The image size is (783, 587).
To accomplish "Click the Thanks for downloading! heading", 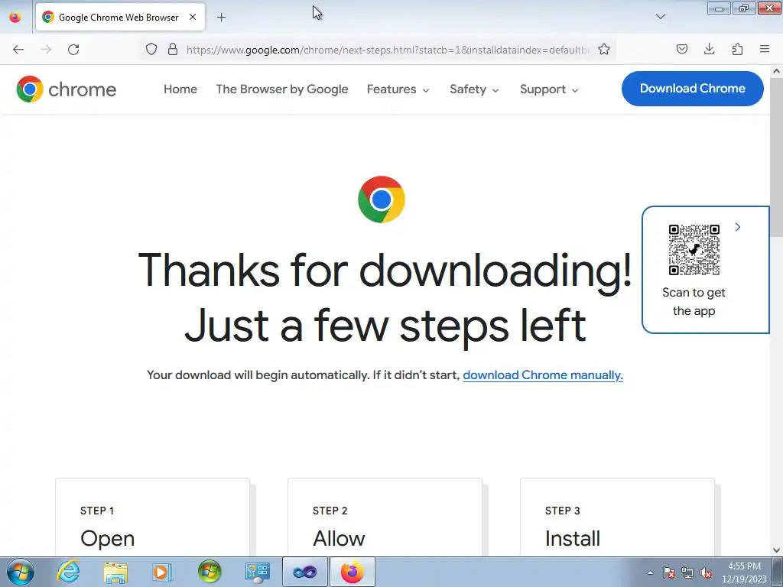I will click(385, 270).
